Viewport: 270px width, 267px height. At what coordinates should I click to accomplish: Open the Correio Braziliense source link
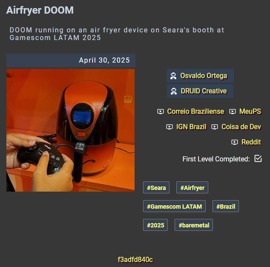pos(195,112)
